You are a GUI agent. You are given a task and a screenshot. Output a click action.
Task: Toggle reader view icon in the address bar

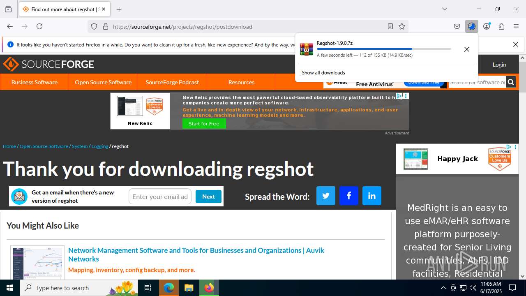tap(390, 26)
